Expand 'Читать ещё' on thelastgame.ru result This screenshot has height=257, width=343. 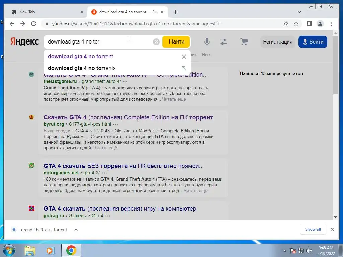coord(174,99)
